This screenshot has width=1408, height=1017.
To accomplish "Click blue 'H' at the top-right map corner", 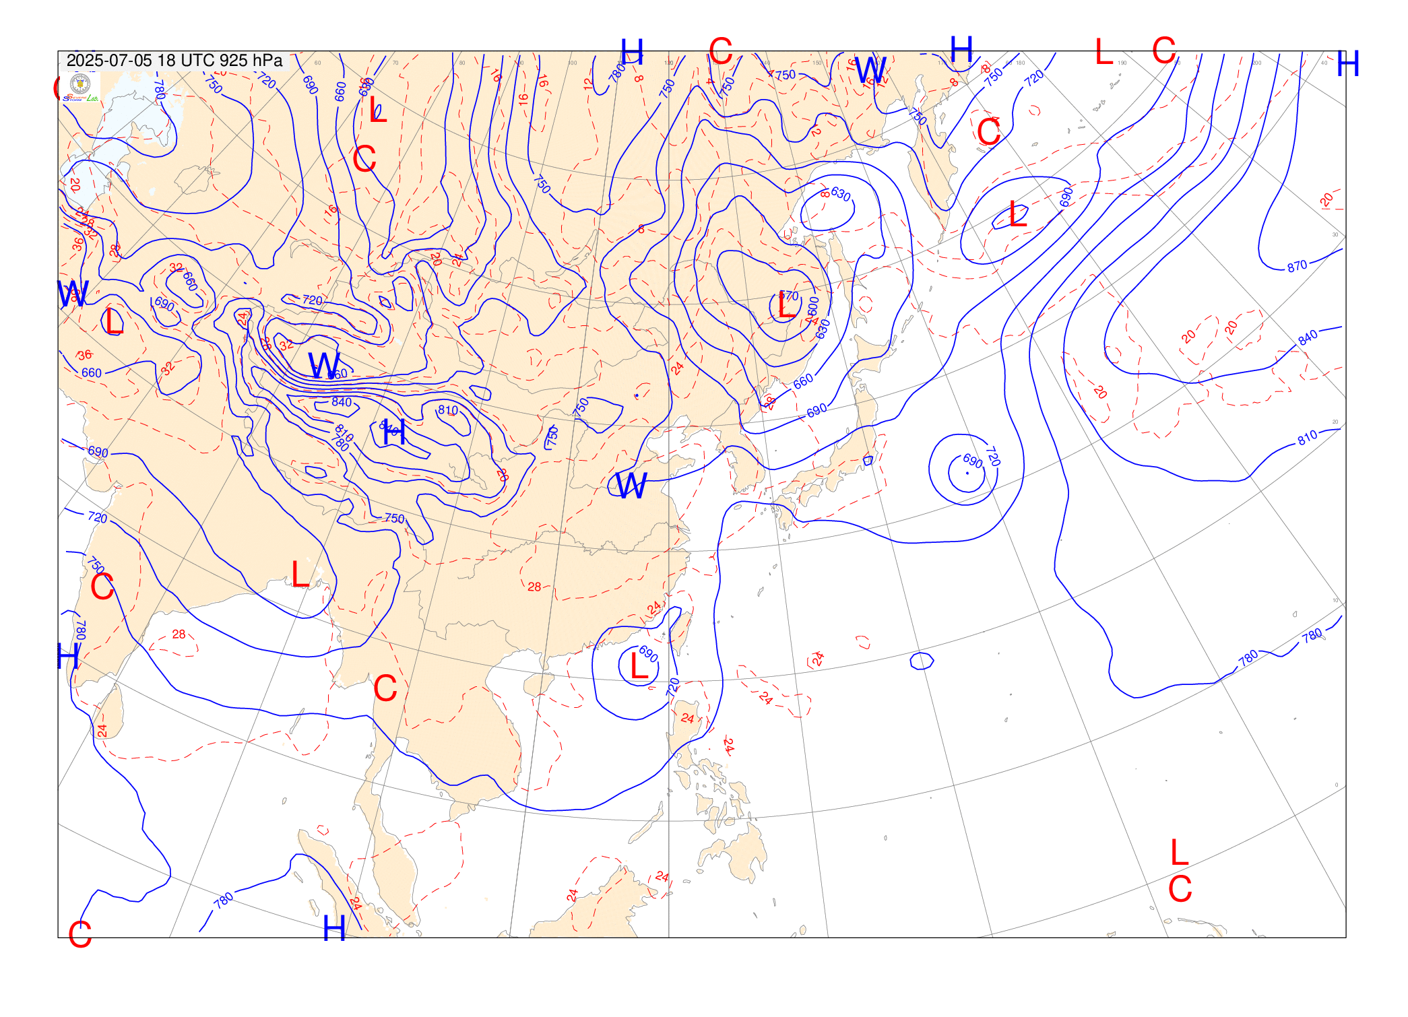I will pyautogui.click(x=1348, y=64).
